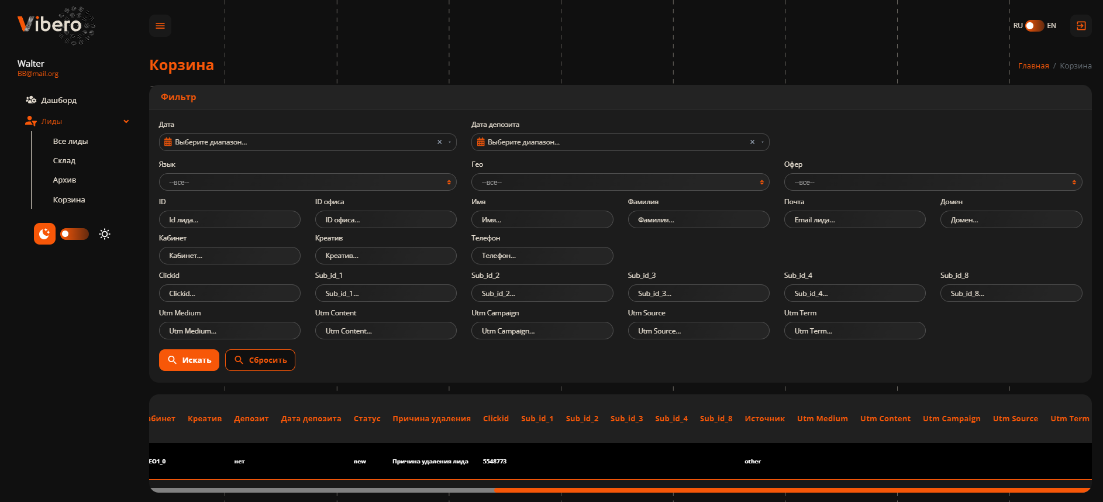Open Дашборд in sidebar

(58, 100)
